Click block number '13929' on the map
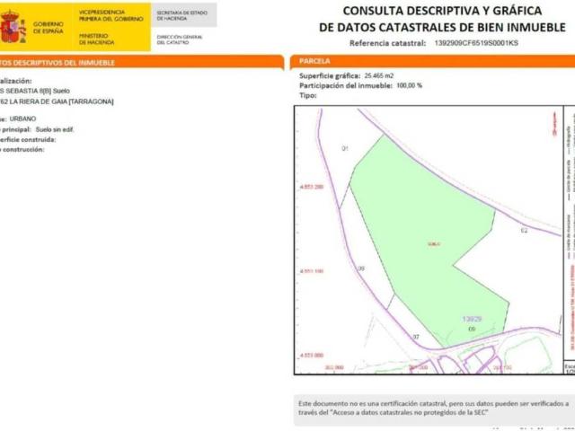 (472, 320)
